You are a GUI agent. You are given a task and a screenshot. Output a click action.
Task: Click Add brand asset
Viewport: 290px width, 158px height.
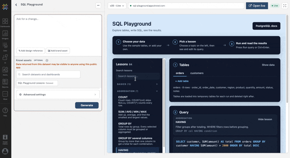(58, 51)
